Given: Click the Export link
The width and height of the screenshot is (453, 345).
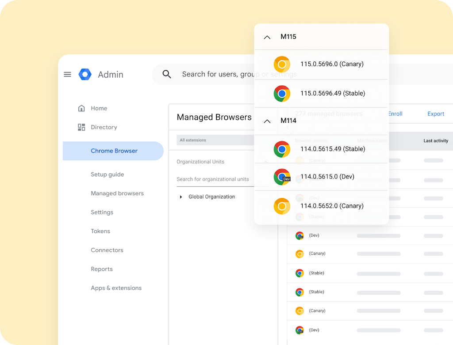Looking at the screenshot, I should pyautogui.click(x=435, y=114).
